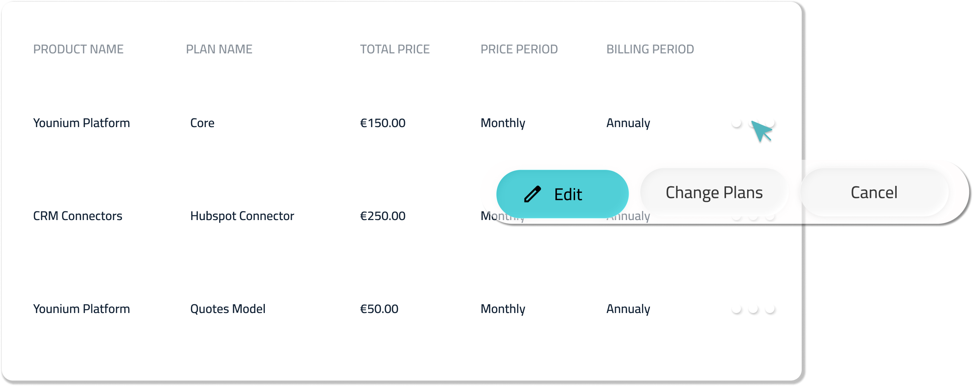The width and height of the screenshot is (973, 386).
Task: Click Monthly in the Quotes Model row
Action: [502, 309]
